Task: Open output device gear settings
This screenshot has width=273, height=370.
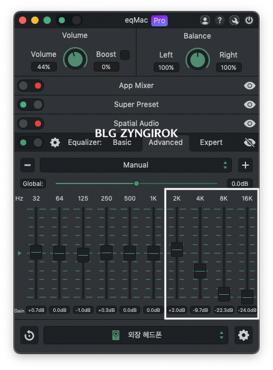Action: point(244,335)
